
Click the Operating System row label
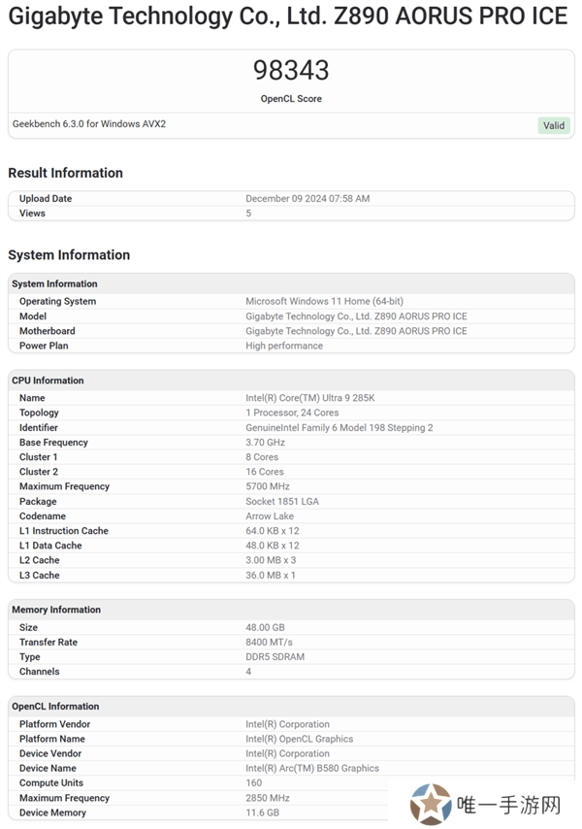[x=58, y=301]
